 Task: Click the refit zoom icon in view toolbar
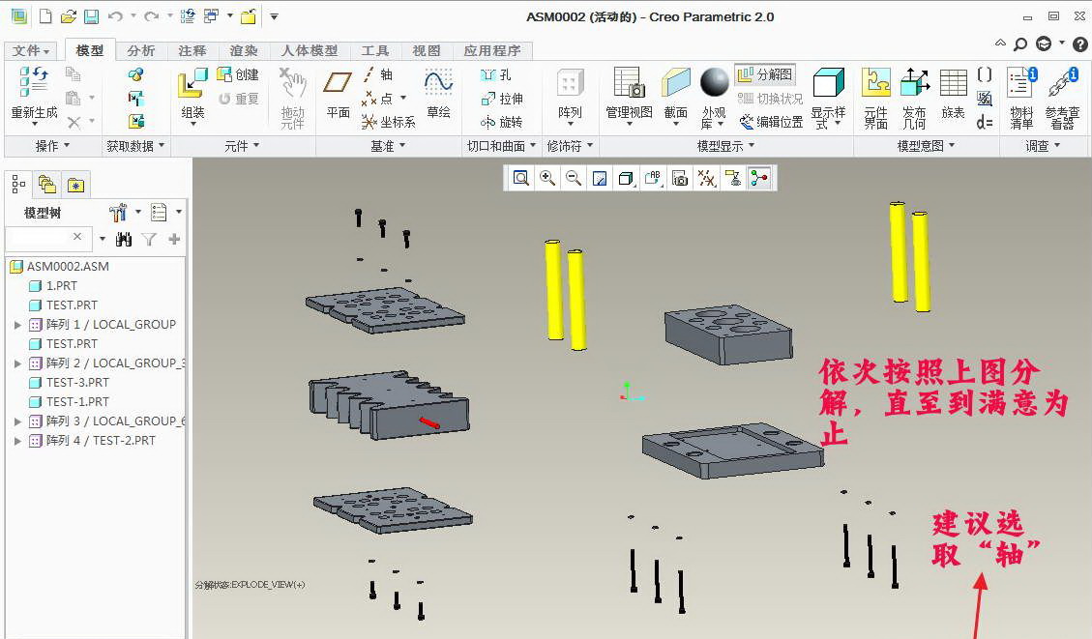point(521,178)
